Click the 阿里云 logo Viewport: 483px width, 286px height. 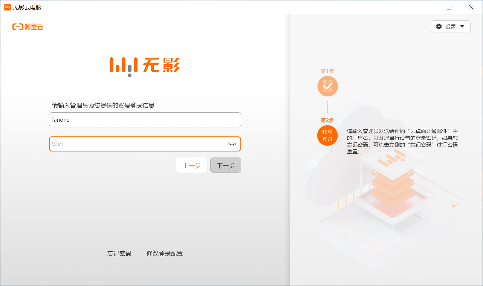tap(28, 27)
